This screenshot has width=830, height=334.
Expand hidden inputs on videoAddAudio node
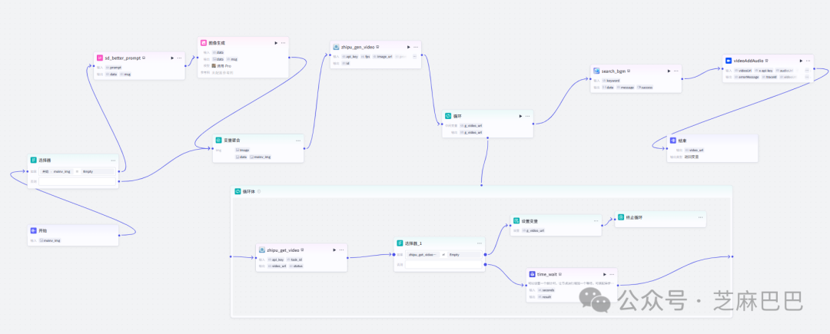click(x=807, y=70)
